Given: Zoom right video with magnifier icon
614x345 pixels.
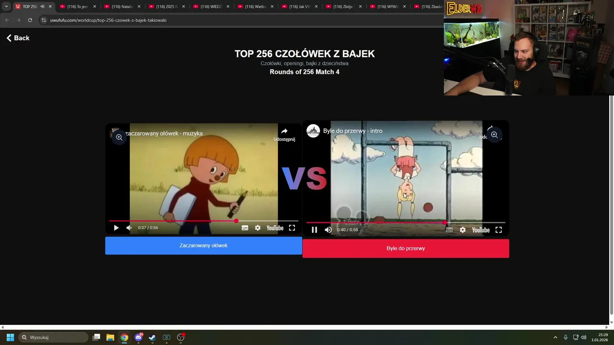Looking at the screenshot, I should 494,135.
